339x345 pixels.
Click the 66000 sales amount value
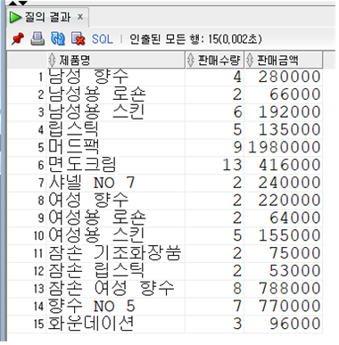294,94
